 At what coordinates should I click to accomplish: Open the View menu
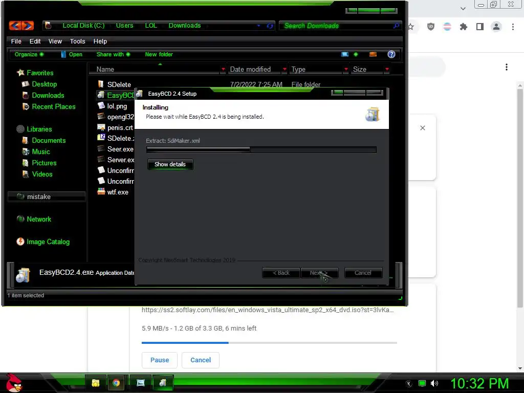point(55,41)
